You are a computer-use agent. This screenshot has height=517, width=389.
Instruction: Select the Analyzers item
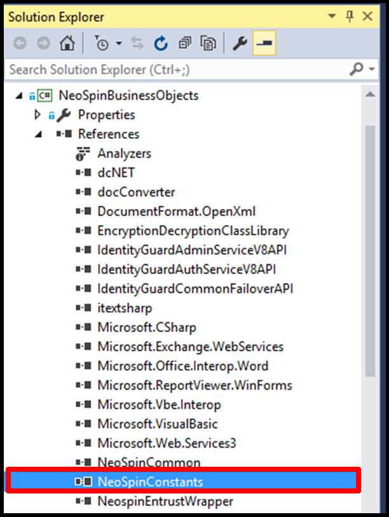click(125, 154)
